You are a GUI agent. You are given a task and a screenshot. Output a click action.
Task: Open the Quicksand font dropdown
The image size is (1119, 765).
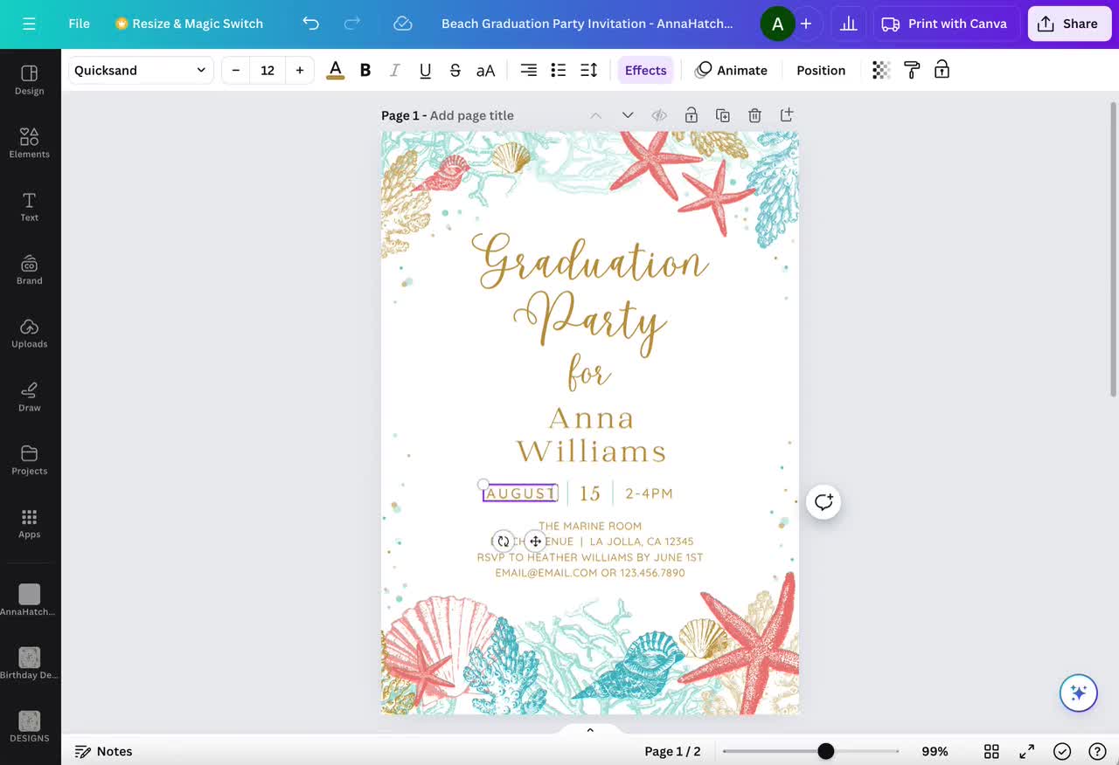[x=140, y=70]
